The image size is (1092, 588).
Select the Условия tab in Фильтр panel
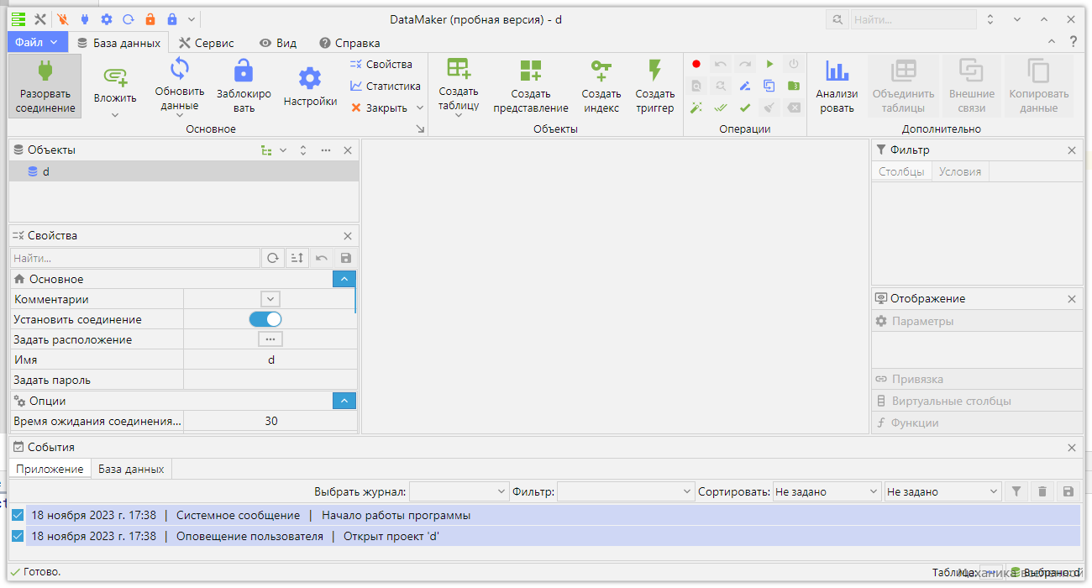pos(960,171)
